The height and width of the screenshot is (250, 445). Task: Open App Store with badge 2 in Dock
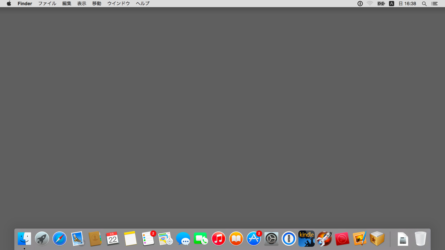(x=254, y=239)
